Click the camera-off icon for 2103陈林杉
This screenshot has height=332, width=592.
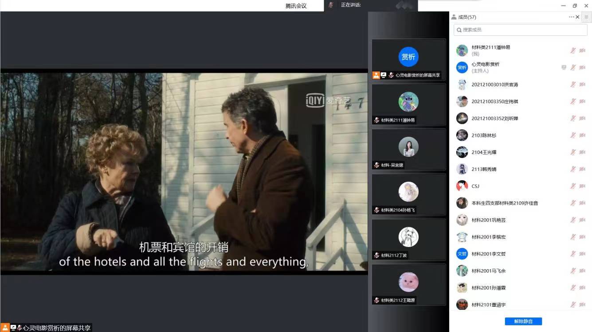click(582, 135)
